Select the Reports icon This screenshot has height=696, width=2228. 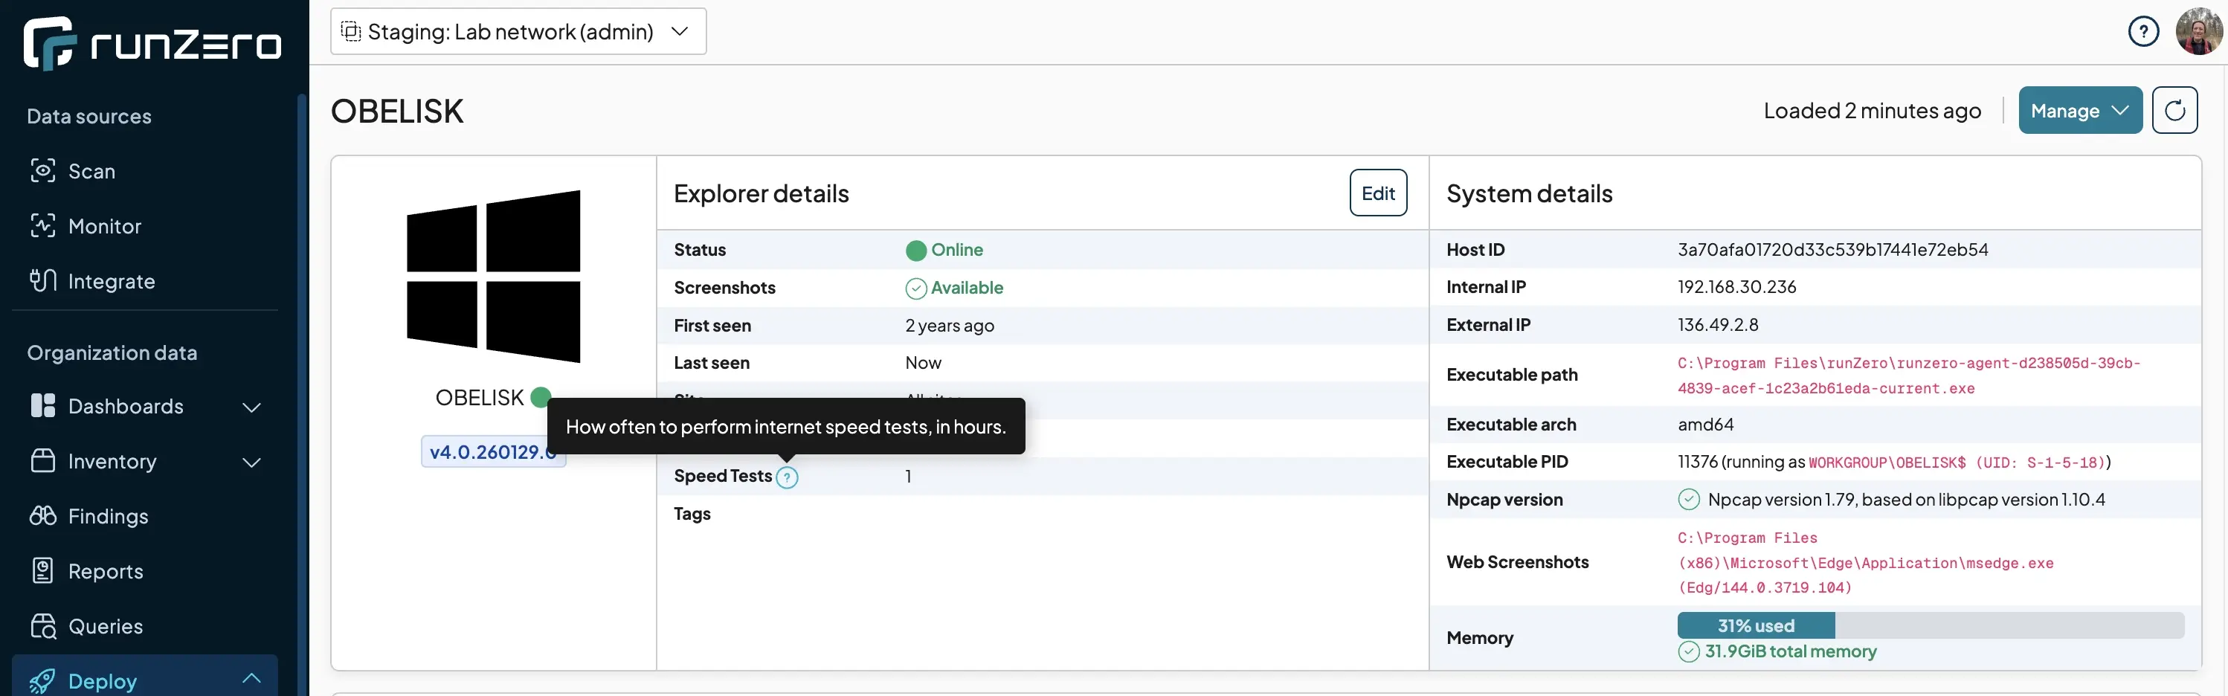click(43, 570)
